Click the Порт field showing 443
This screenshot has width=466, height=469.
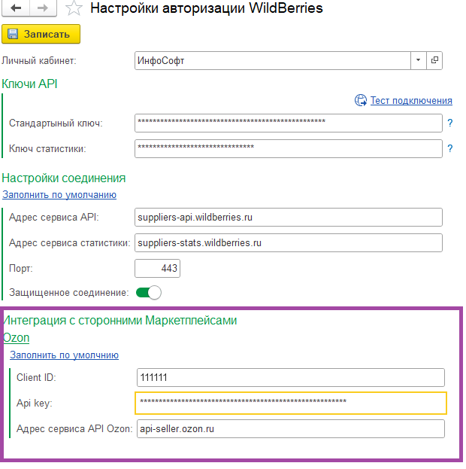[157, 268]
